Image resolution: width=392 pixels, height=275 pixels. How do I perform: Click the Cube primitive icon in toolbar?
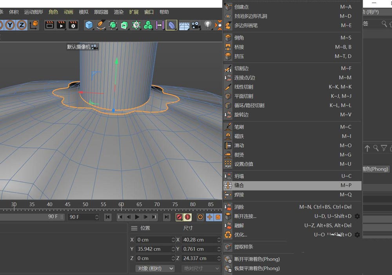89,25
